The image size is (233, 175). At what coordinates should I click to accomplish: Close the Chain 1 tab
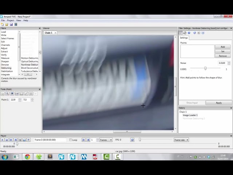[x=55, y=33]
